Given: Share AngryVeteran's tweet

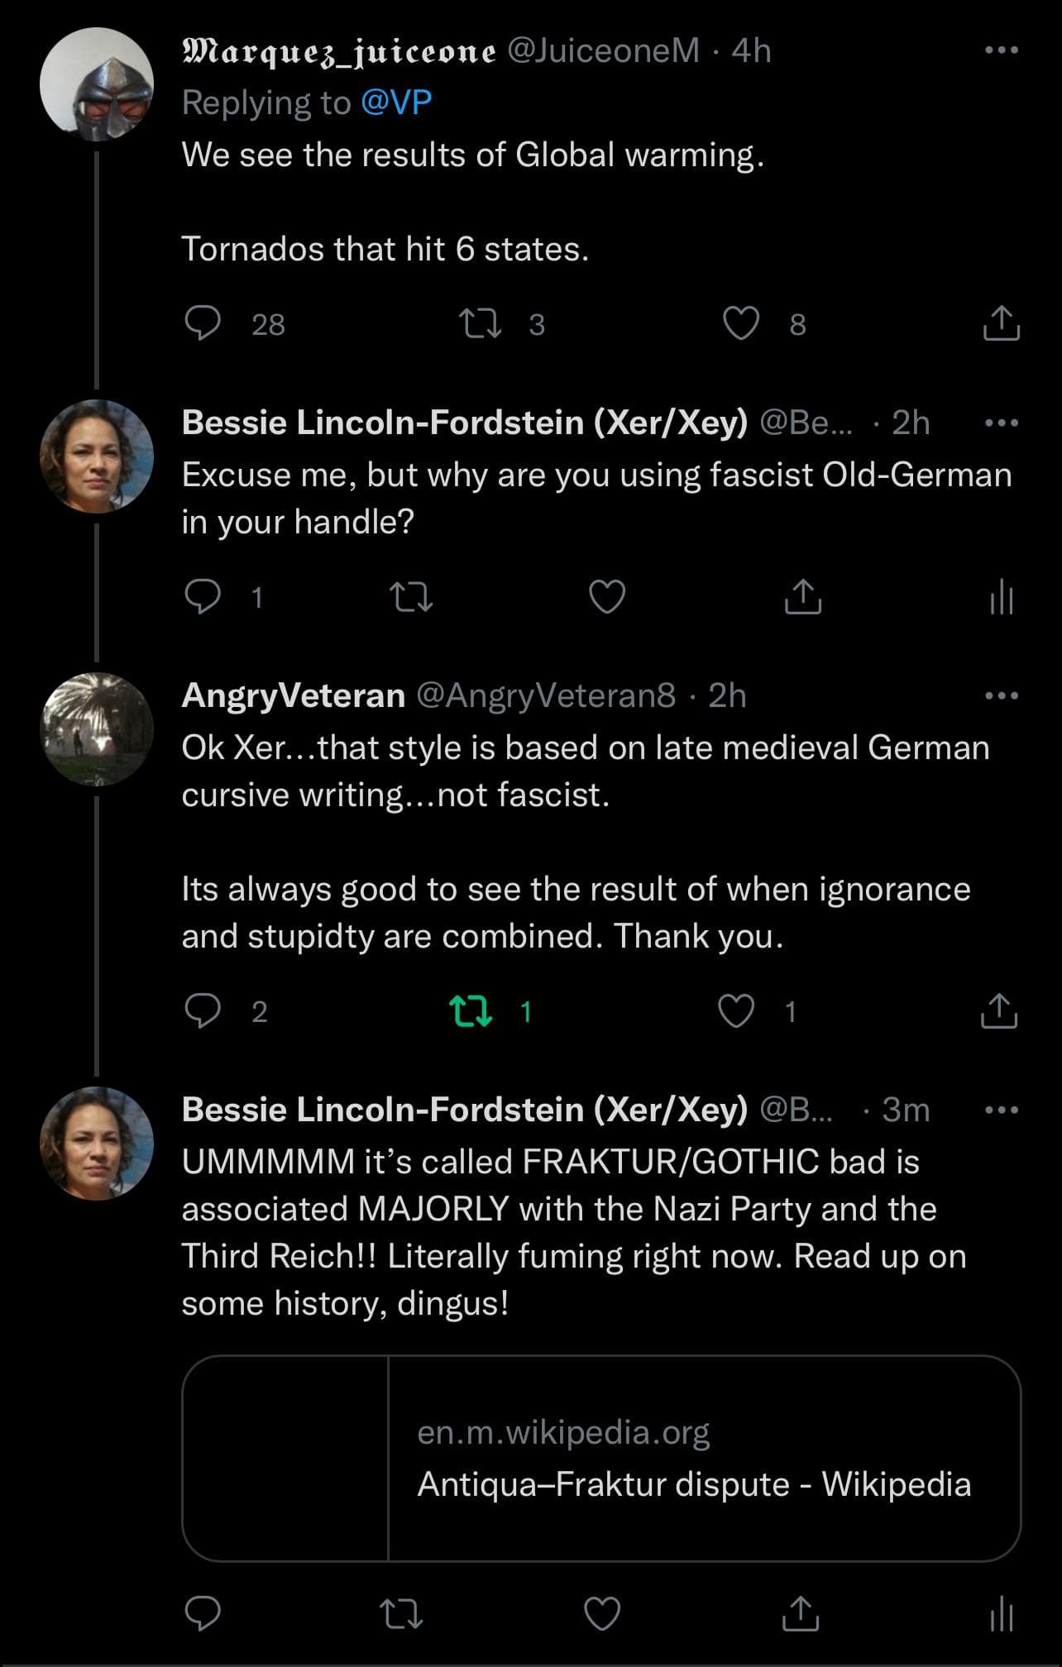Looking at the screenshot, I should coord(999,1010).
